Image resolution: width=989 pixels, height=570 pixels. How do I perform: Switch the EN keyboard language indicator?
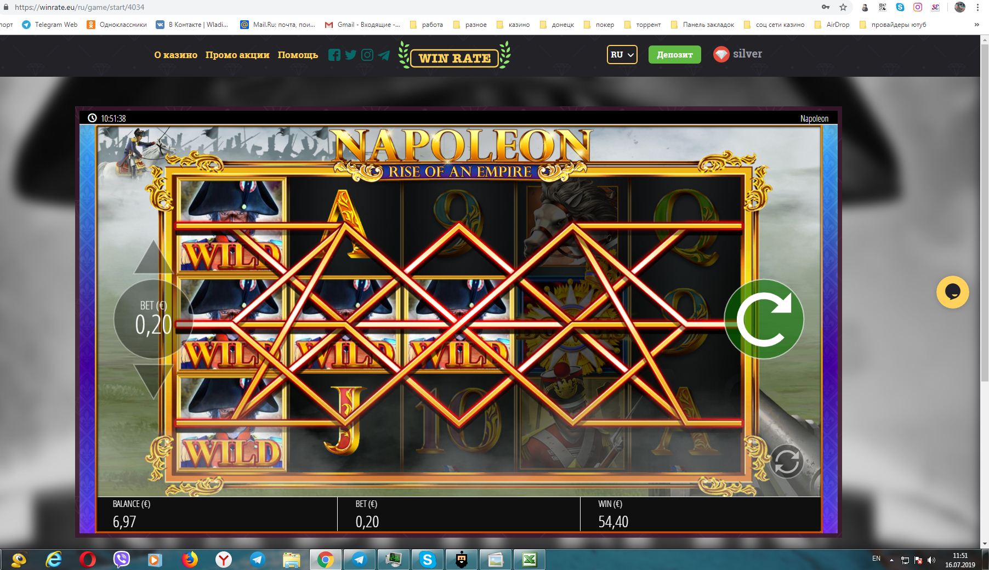pos(876,558)
